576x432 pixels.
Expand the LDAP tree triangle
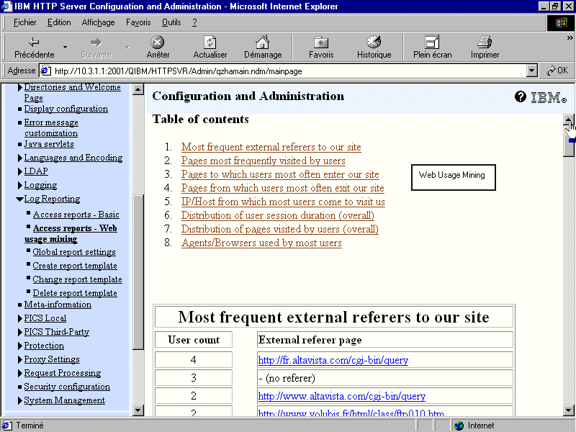coord(20,171)
